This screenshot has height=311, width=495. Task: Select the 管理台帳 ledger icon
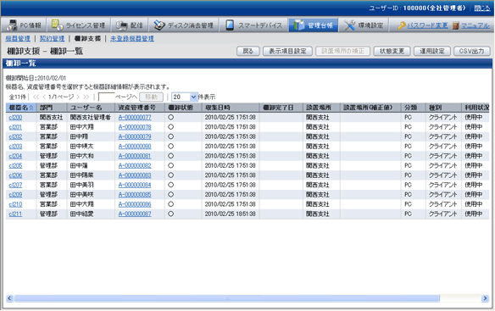[298, 25]
